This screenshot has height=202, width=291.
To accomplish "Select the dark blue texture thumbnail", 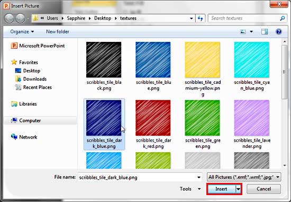I will 104,118.
